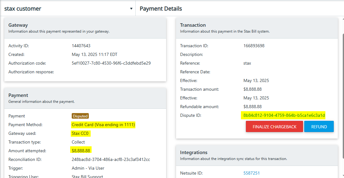Click Reconciliation ID value 248bac8d-3704
The image size is (344, 178).
coord(111,160)
